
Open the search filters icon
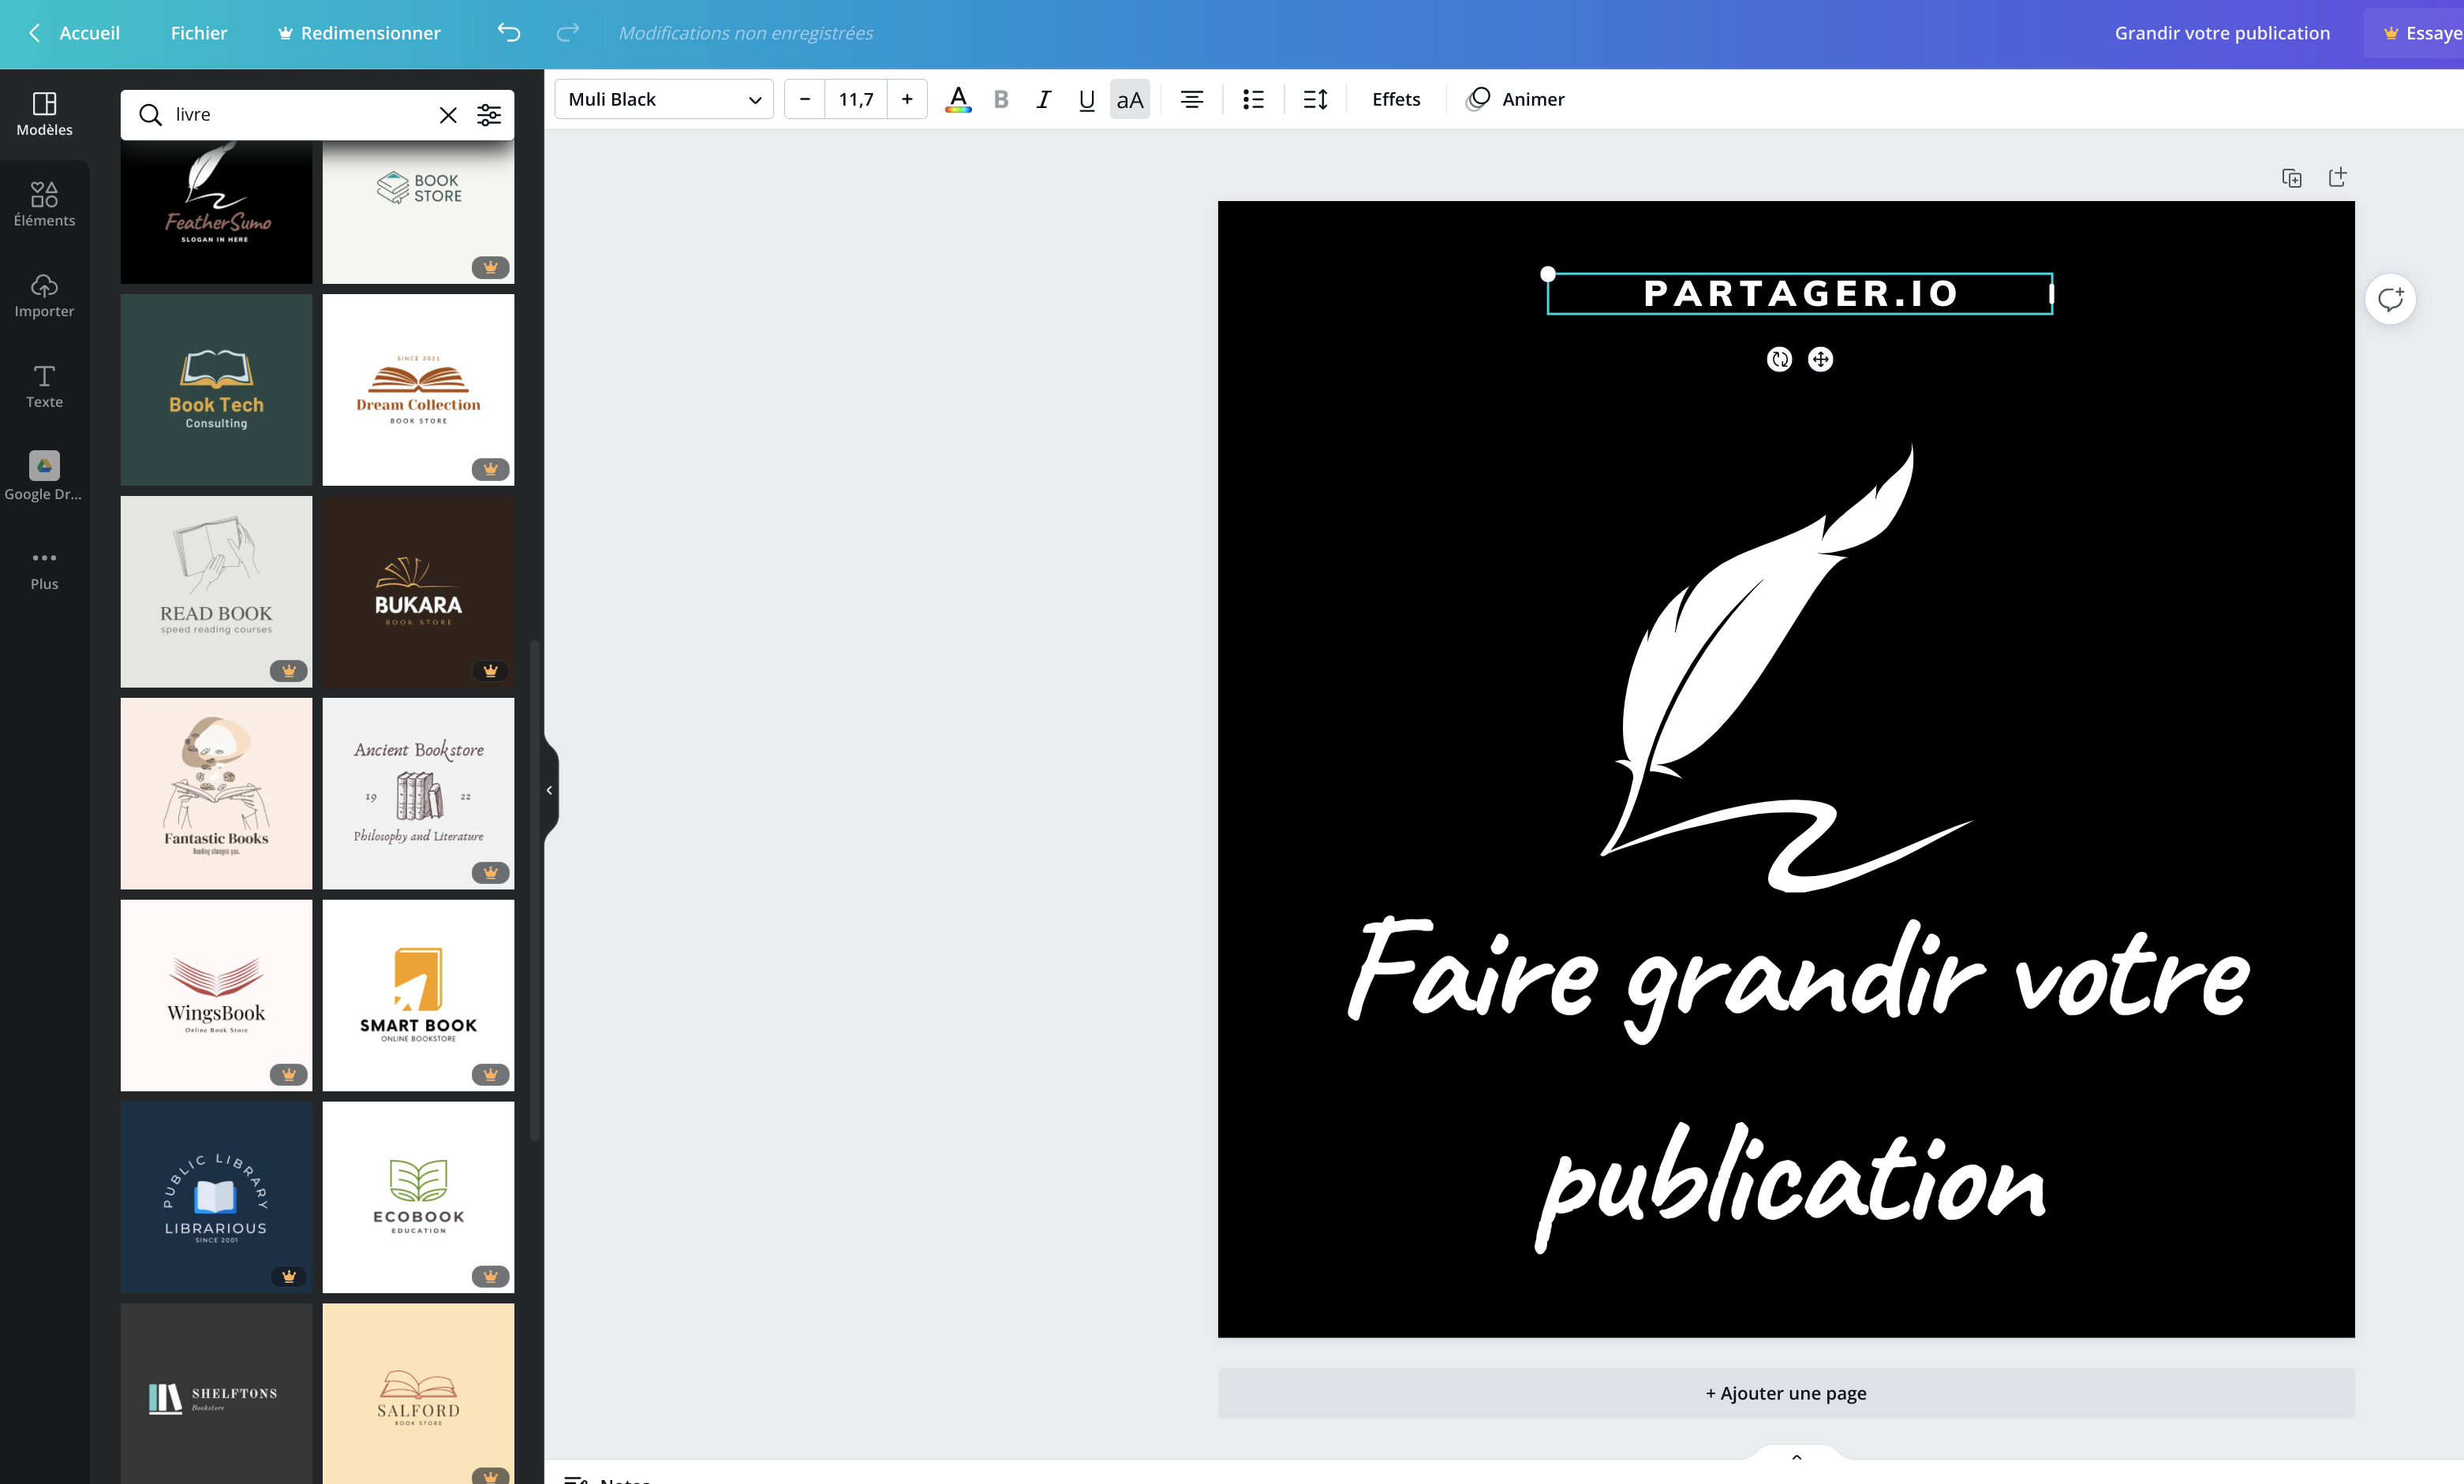[489, 115]
